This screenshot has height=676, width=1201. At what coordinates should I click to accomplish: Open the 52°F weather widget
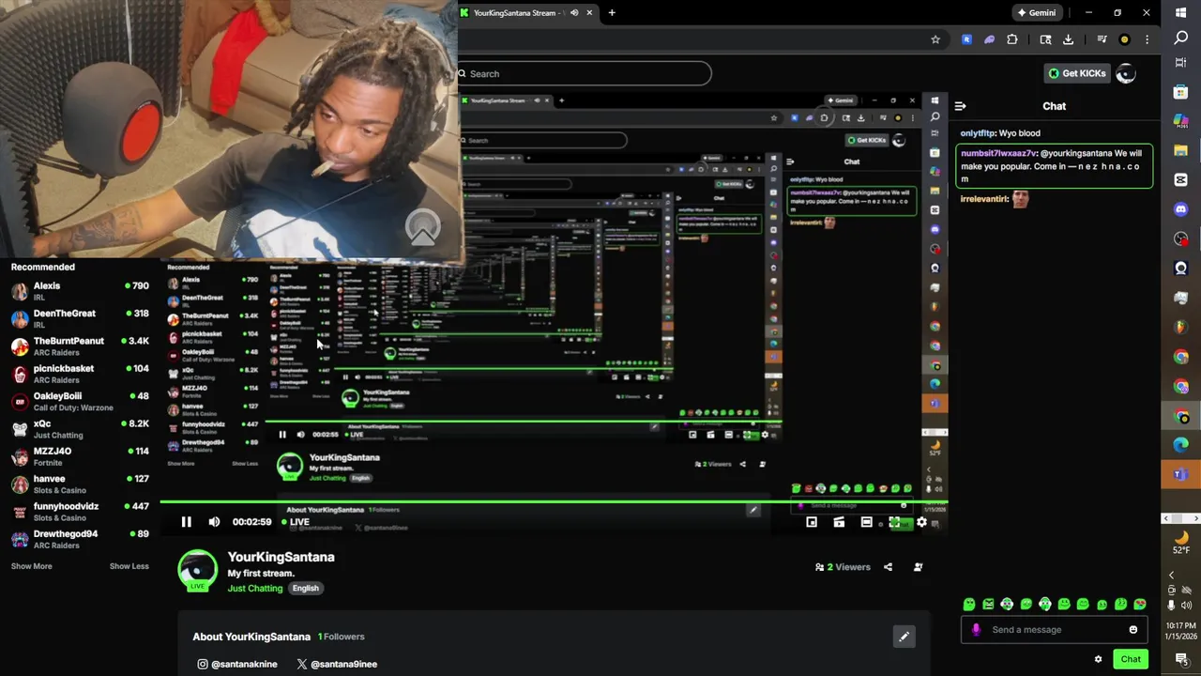1180,542
